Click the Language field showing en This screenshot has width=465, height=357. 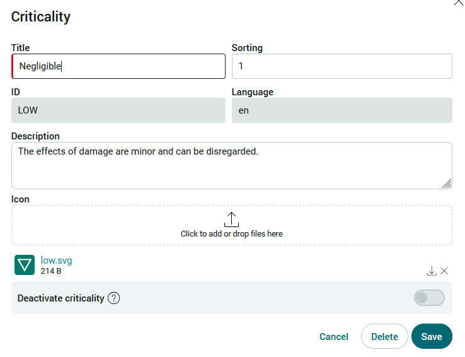(x=342, y=110)
